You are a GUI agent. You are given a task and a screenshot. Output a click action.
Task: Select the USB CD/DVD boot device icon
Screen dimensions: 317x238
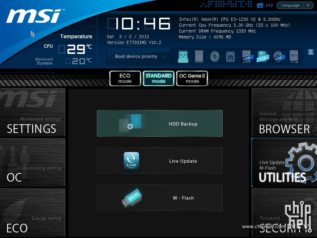(278, 57)
